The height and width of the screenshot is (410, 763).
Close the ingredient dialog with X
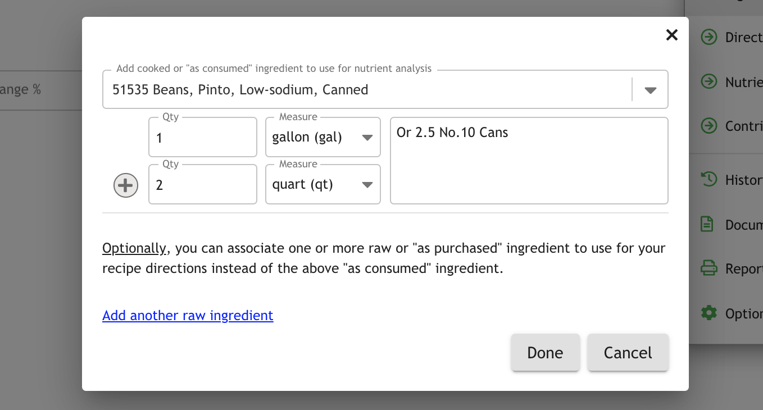(x=671, y=35)
